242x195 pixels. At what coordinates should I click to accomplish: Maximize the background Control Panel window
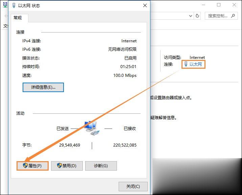click(219, 5)
